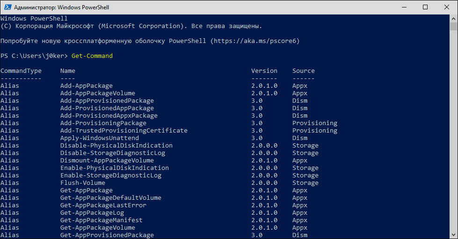
Task: Maximize the PowerShell window
Action: (x=425, y=7)
